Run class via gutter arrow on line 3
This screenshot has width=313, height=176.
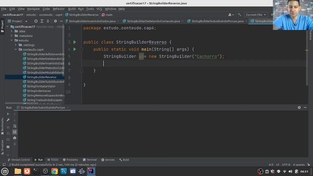click(75, 42)
